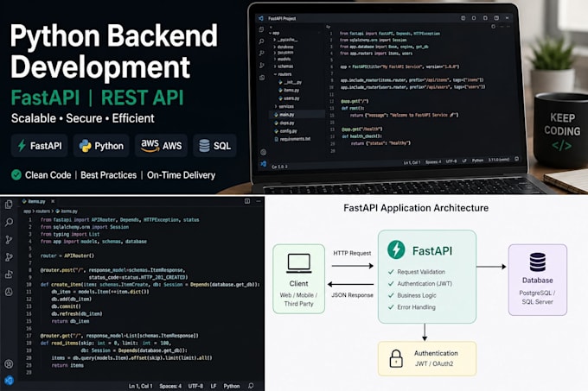Viewport: 588px width, 391px height.
Task: Click JSON Response arrow label
Action: click(352, 295)
